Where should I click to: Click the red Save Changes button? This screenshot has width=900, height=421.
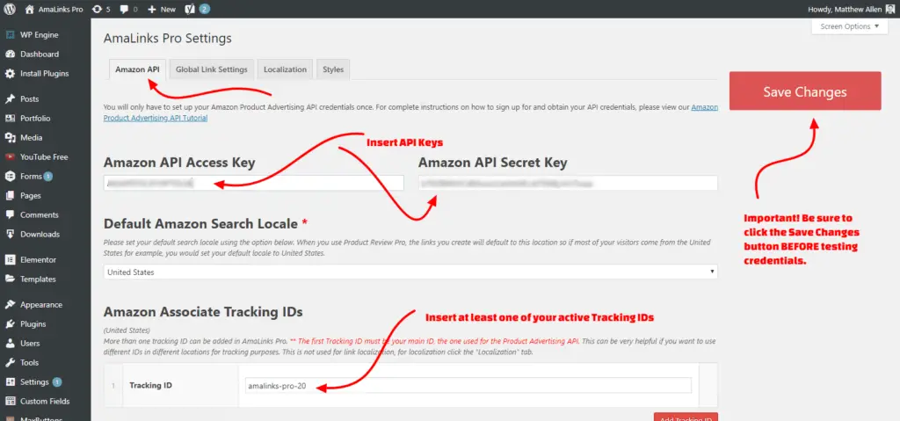coord(805,91)
